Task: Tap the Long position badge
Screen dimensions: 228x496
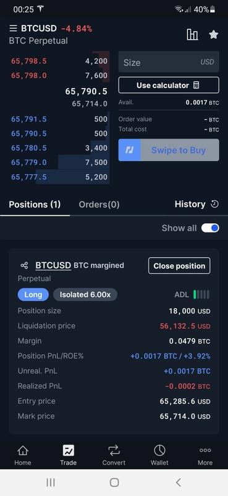Action: point(33,294)
